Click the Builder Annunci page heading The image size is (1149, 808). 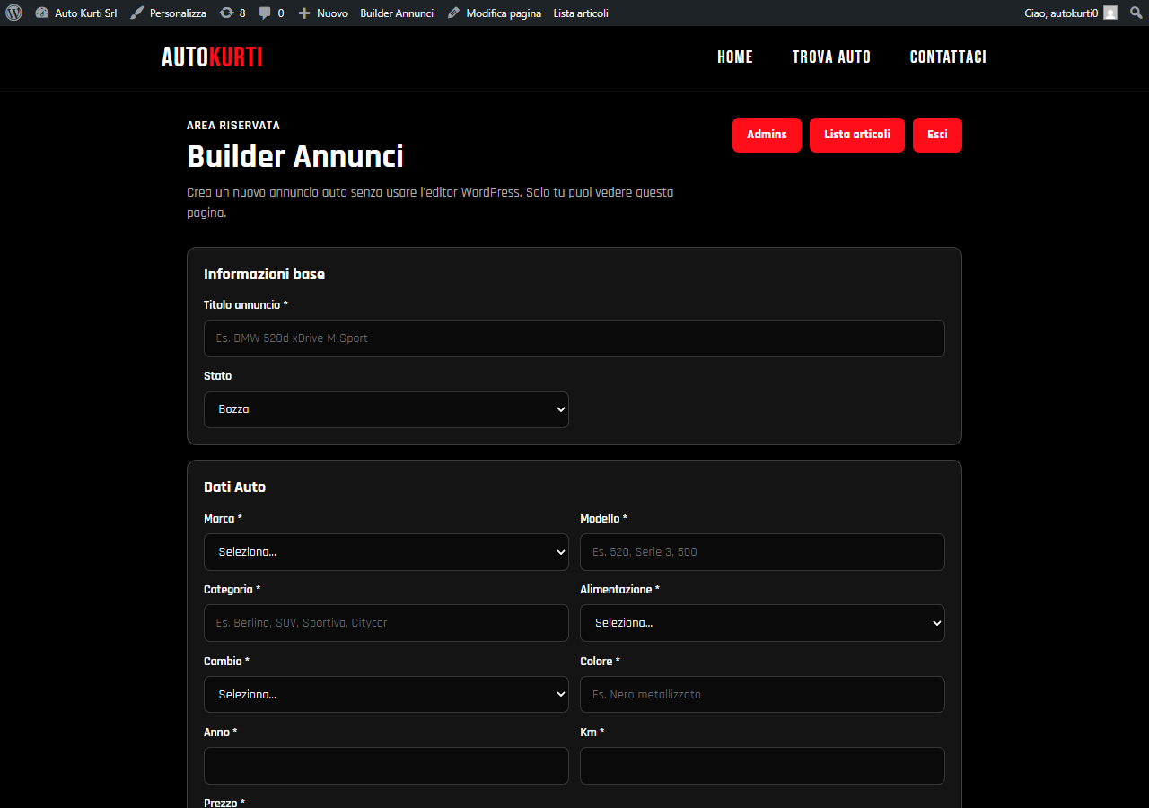pos(295,156)
